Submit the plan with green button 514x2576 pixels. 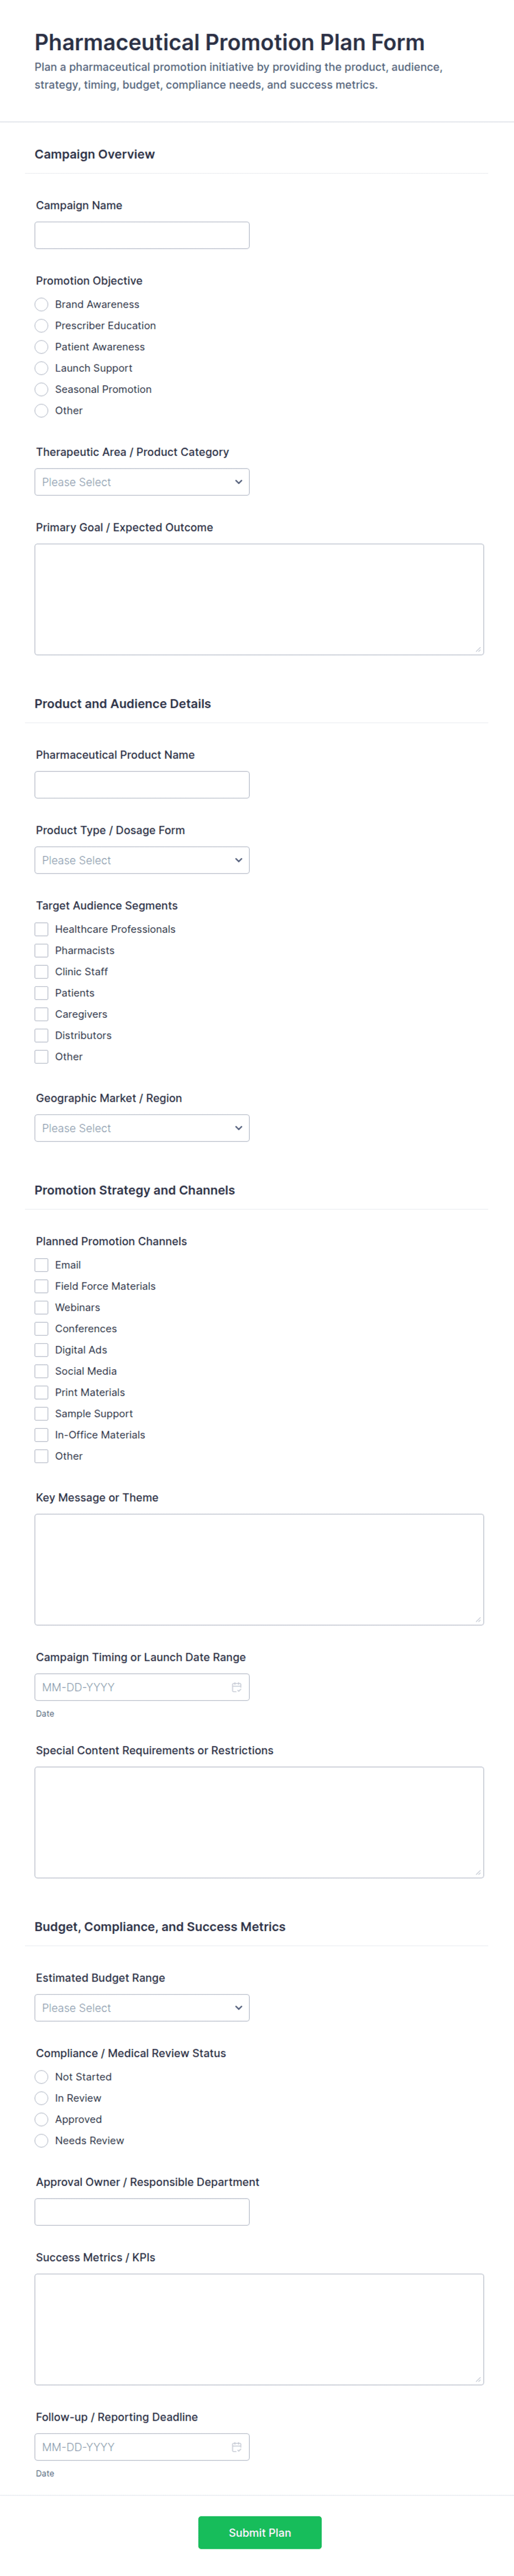pyautogui.click(x=260, y=2532)
